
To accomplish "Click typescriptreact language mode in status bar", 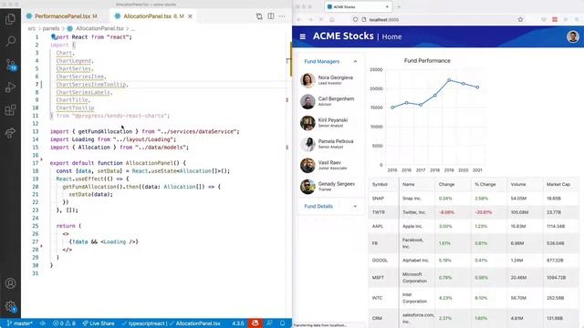I will coord(146,323).
